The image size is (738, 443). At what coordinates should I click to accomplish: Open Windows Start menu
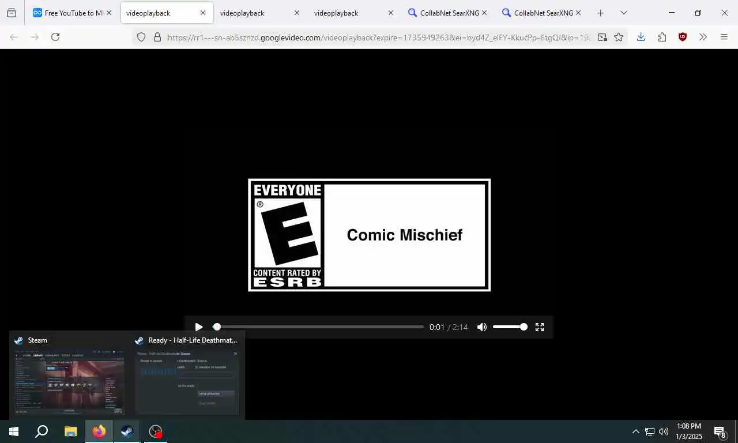pos(14,431)
